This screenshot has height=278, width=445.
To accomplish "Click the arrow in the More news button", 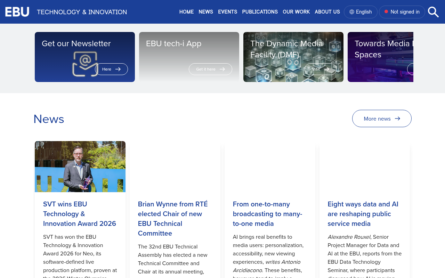I will 397,118.
